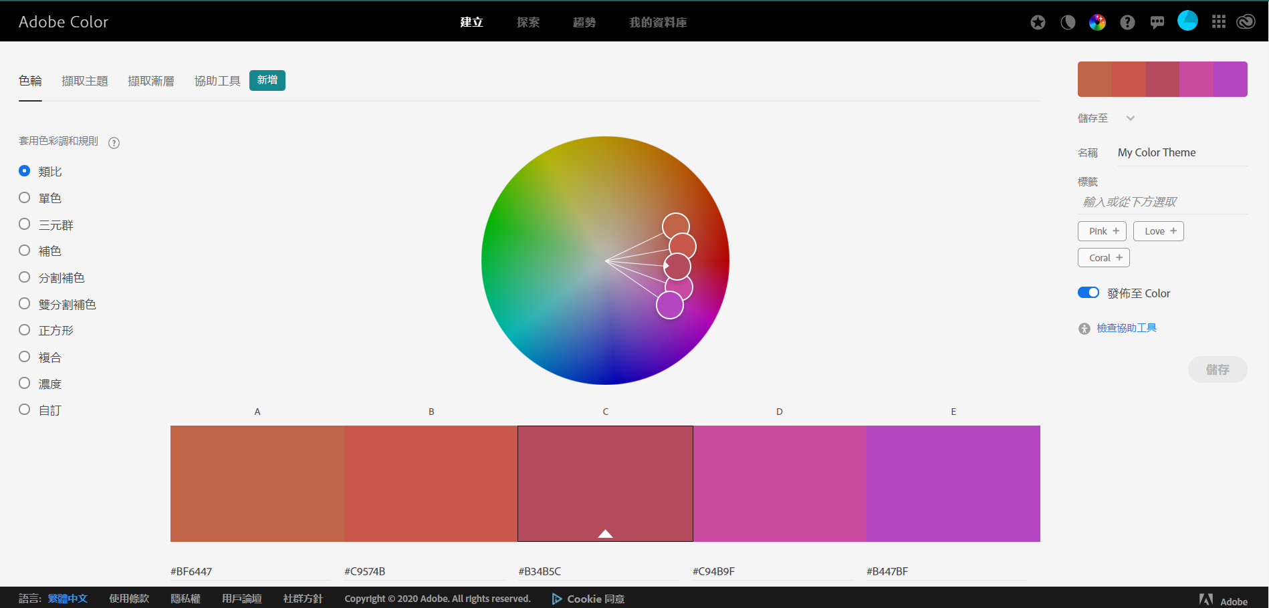Select color swatch A
Viewport: 1269px width, 608px height.
[x=257, y=484]
